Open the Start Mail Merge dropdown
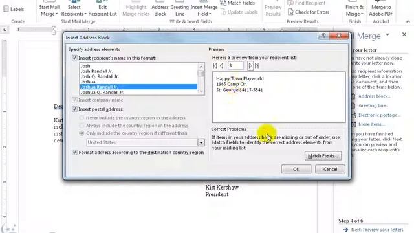This screenshot has height=233, width=414. click(x=49, y=10)
